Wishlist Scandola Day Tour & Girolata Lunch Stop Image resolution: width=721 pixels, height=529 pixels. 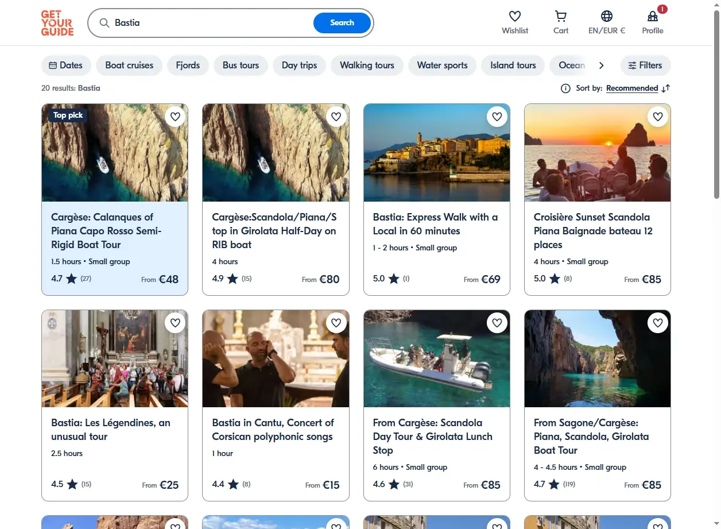pyautogui.click(x=497, y=323)
